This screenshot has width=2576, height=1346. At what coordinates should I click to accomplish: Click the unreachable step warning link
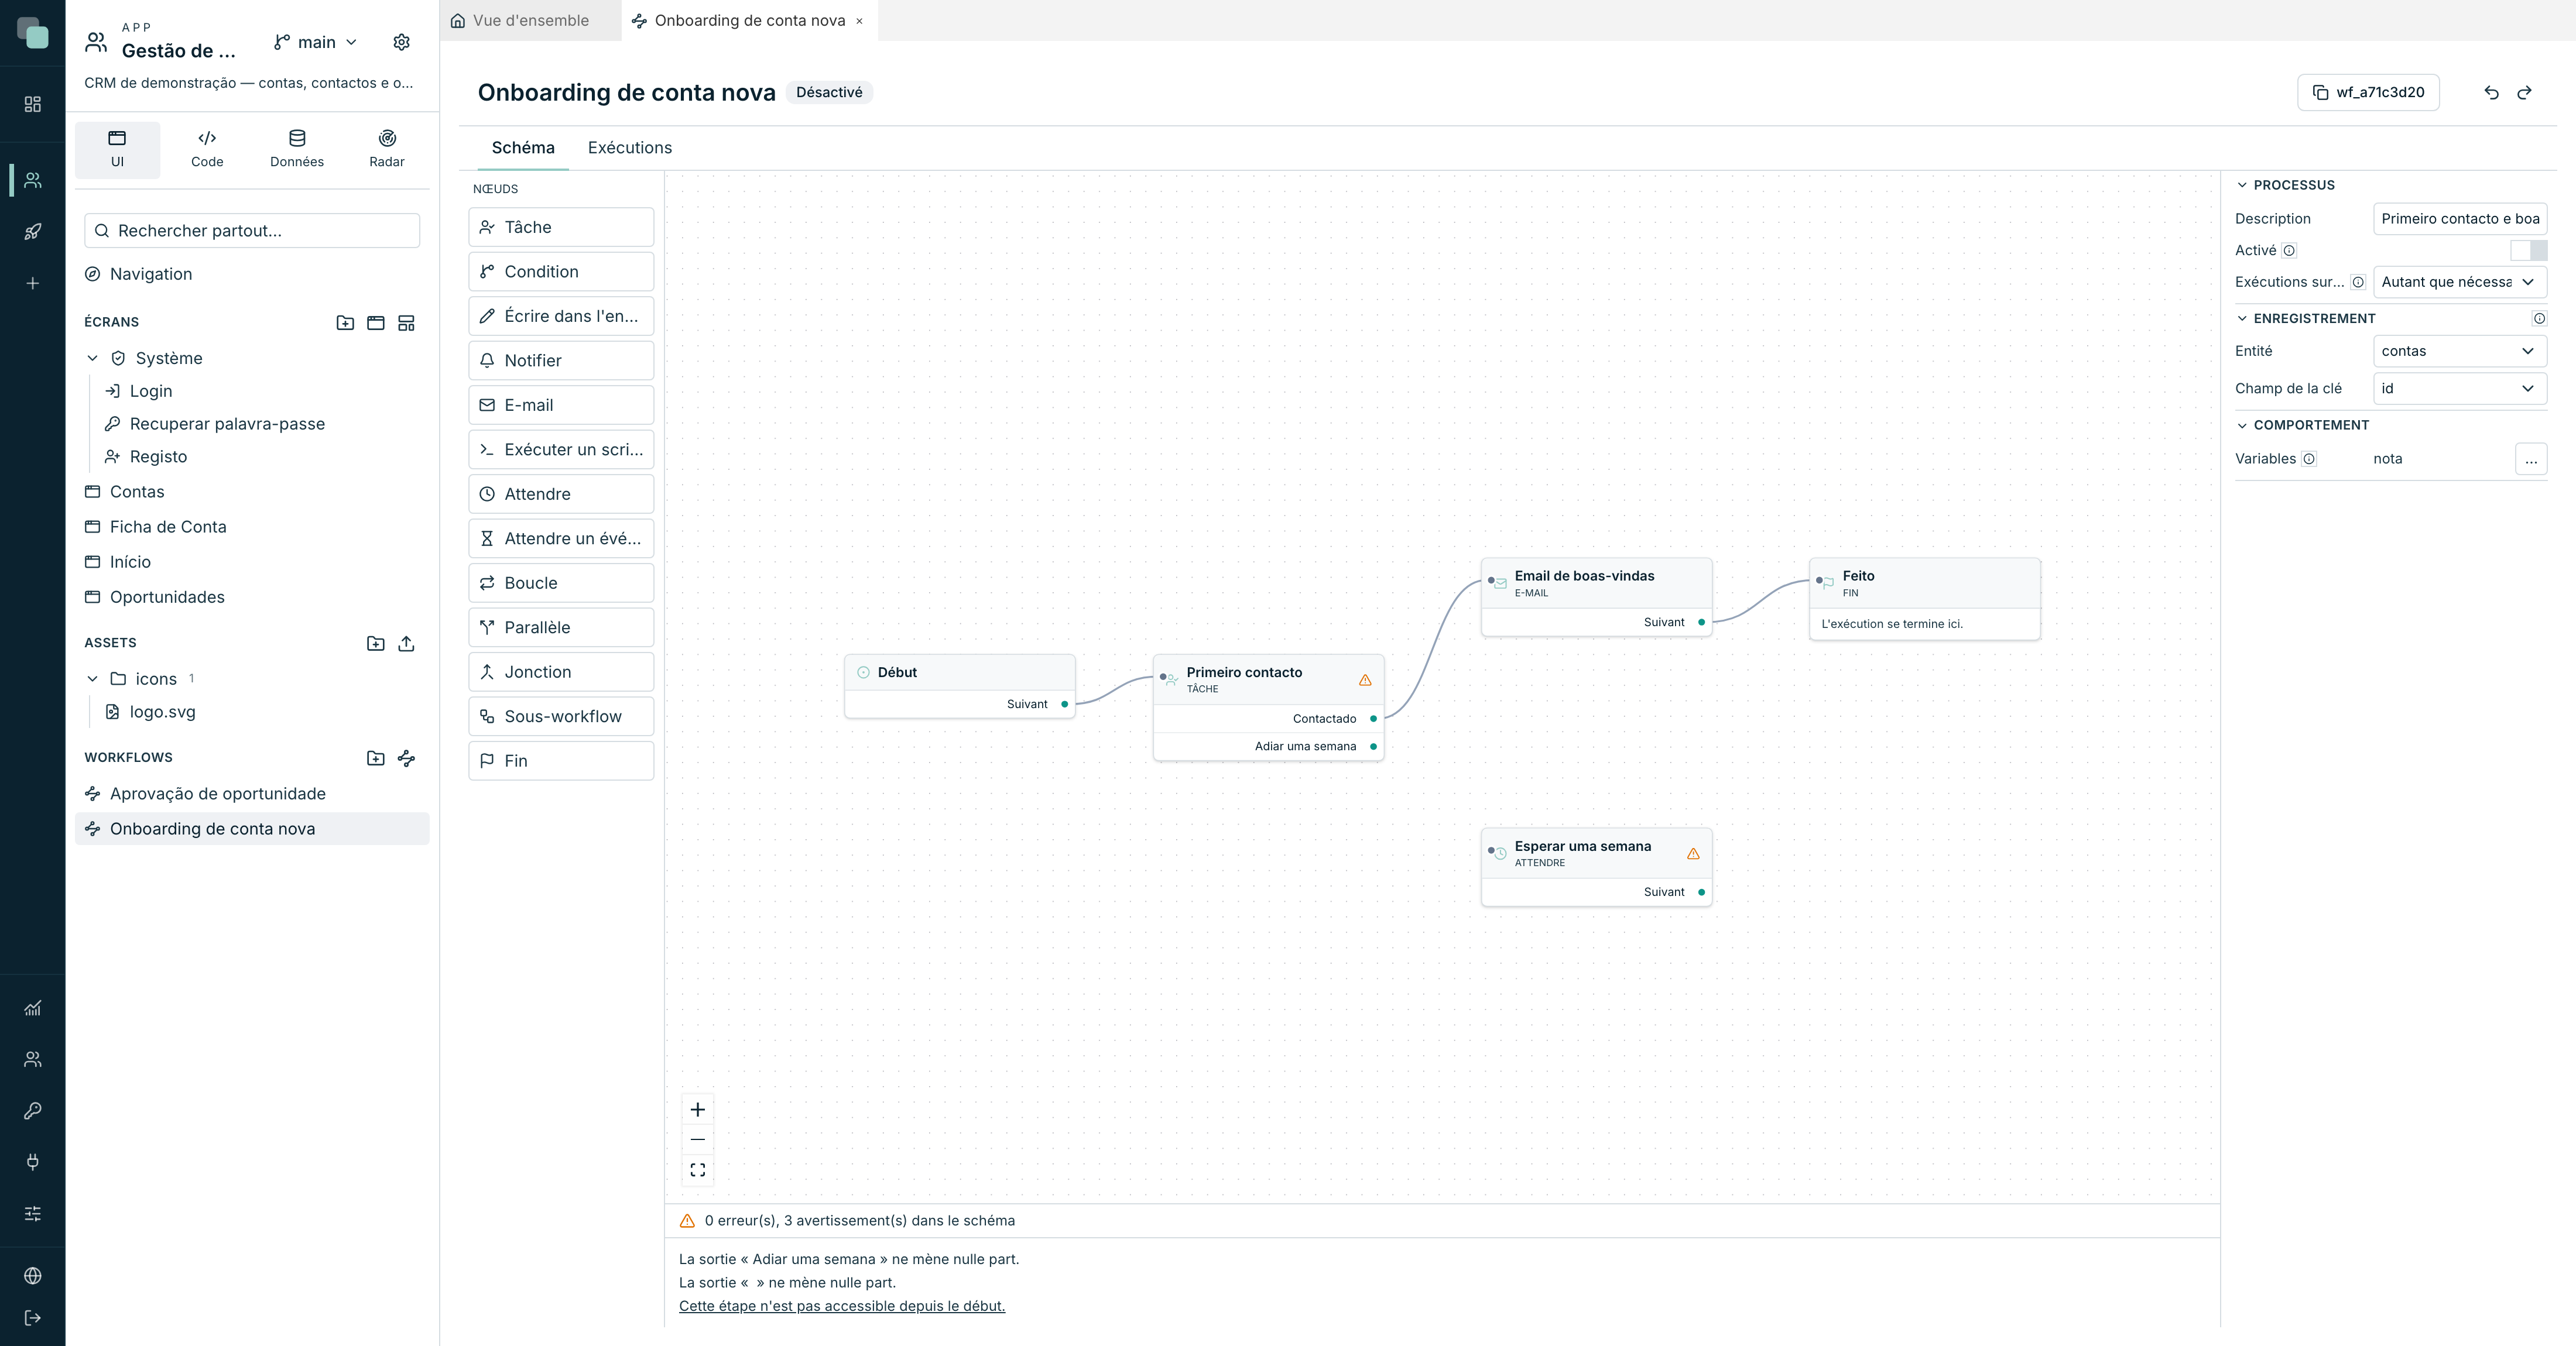(x=842, y=1306)
